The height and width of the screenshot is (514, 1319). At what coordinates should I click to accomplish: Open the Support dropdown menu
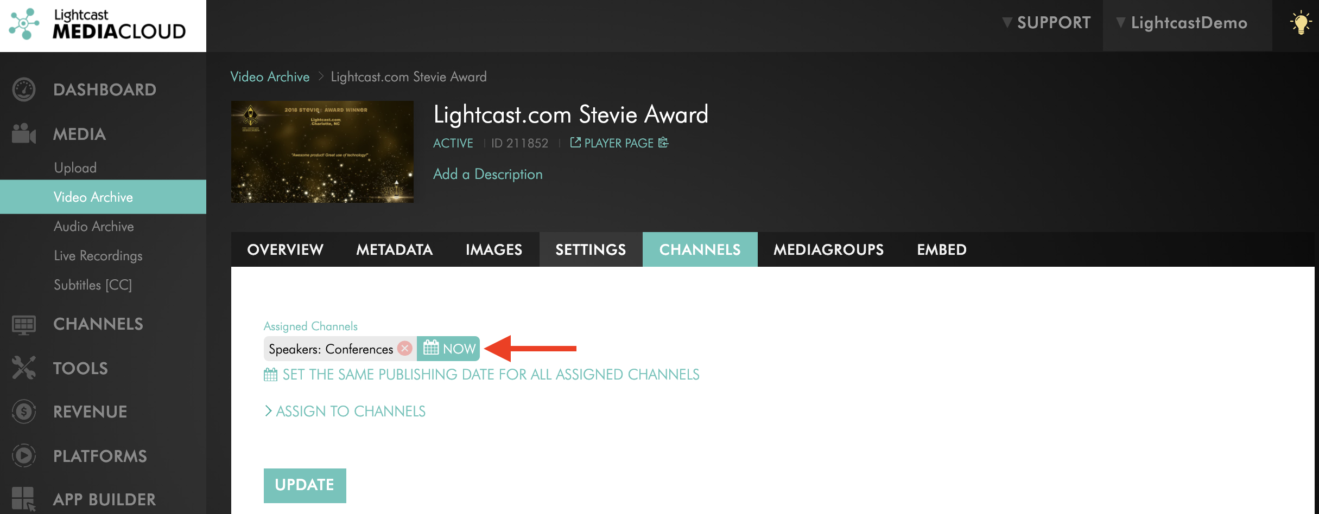coord(1047,23)
